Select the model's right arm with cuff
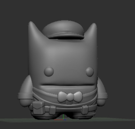Image resolution: width=135 pixels, height=129 pixels. tap(102, 92)
